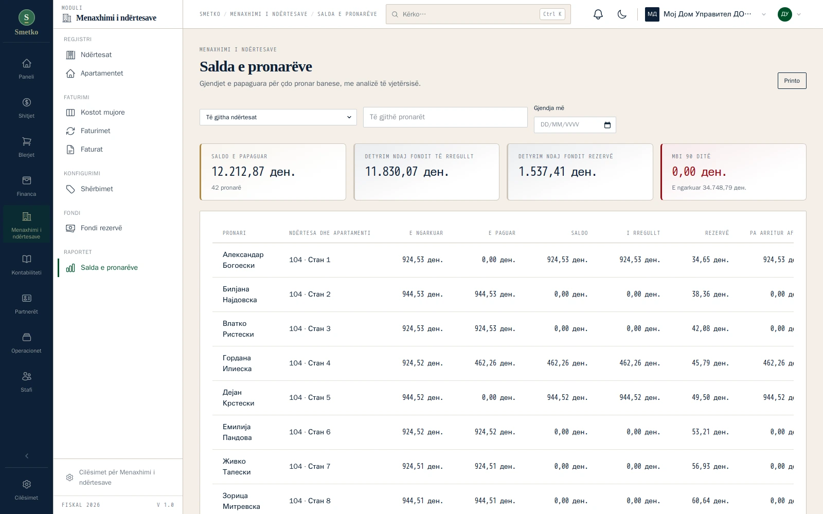
Task: Focus the Kërko search box
Action: click(x=478, y=14)
